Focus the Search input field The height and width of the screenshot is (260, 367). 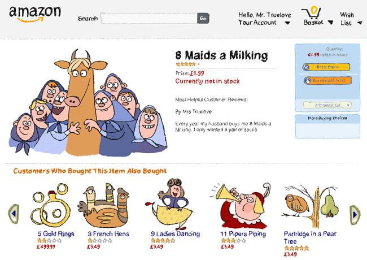click(x=149, y=18)
